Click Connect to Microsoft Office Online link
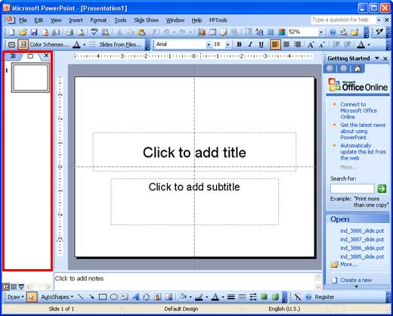 tap(358, 110)
